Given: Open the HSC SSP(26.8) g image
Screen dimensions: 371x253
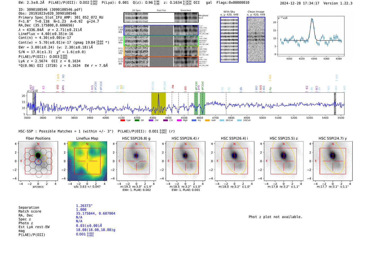Looking at the screenshot, I should (136, 161).
